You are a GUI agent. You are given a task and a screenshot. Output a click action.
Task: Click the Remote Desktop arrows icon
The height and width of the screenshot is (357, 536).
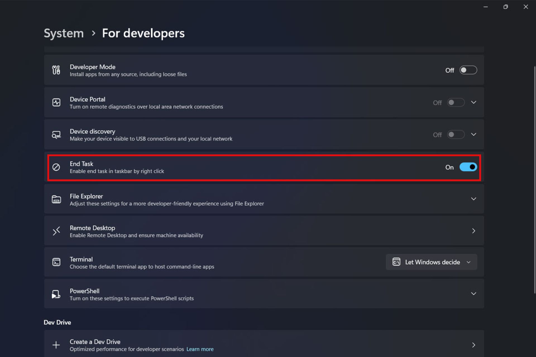[56, 231]
